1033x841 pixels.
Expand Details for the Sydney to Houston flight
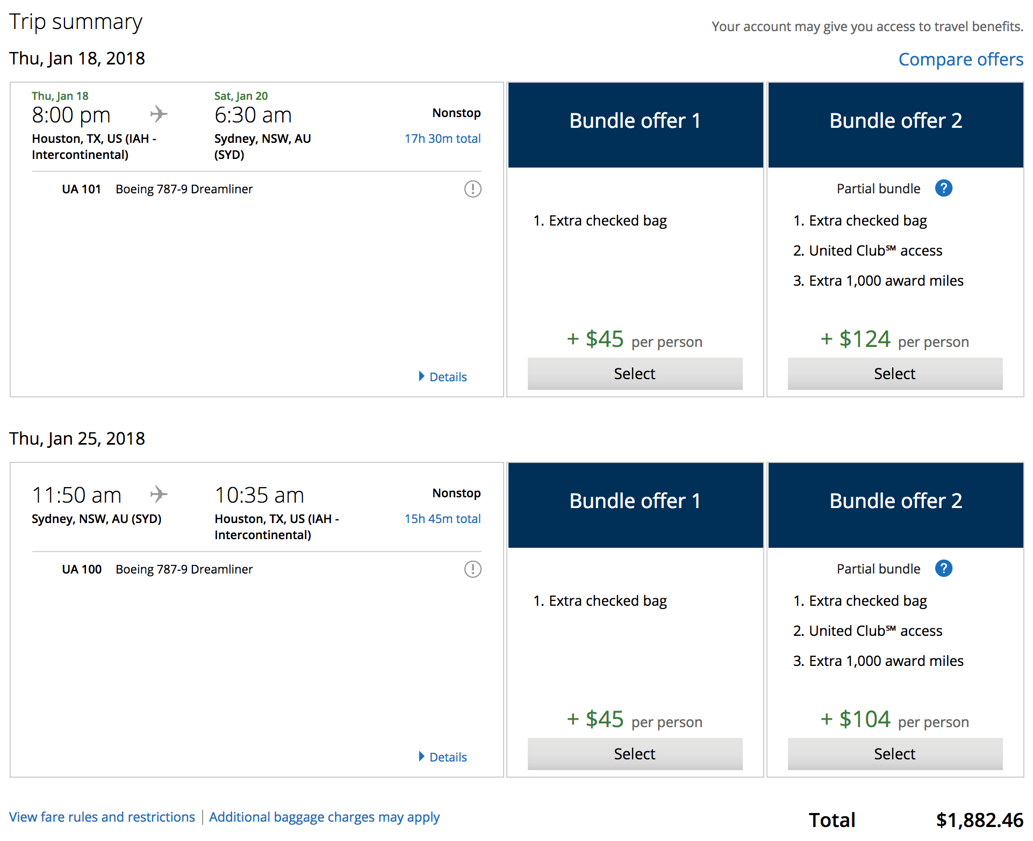click(443, 757)
